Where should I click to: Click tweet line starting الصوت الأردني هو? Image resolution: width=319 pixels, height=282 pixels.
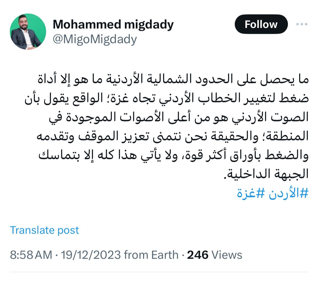coord(179,117)
